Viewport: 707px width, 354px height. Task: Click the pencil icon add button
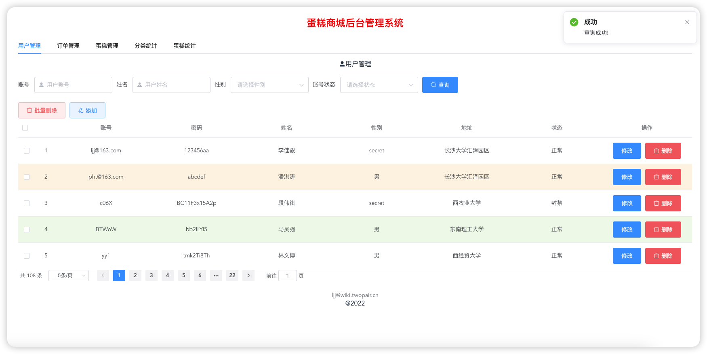tap(87, 110)
